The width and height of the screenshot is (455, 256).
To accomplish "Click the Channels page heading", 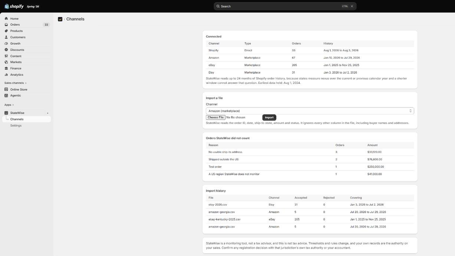I will [75, 19].
